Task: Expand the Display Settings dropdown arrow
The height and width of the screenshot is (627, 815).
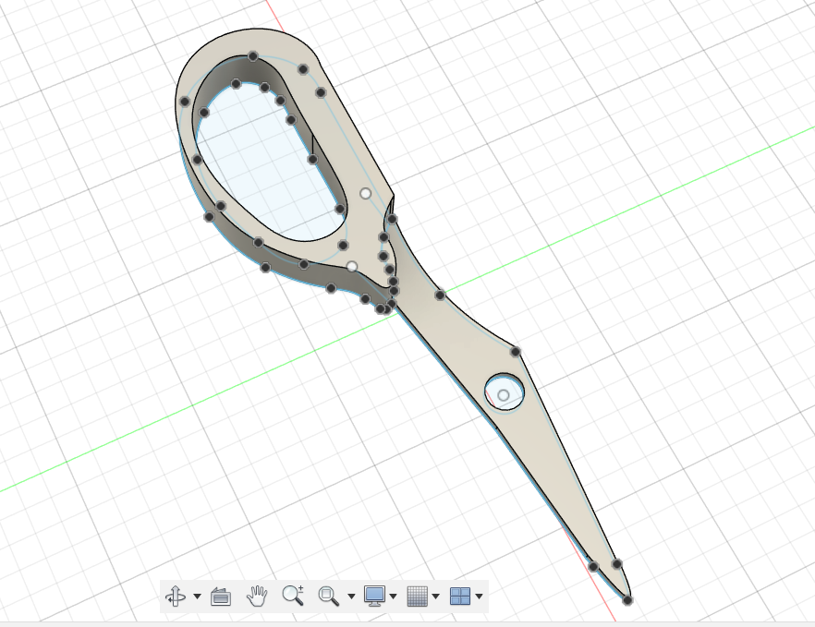Action: click(393, 597)
